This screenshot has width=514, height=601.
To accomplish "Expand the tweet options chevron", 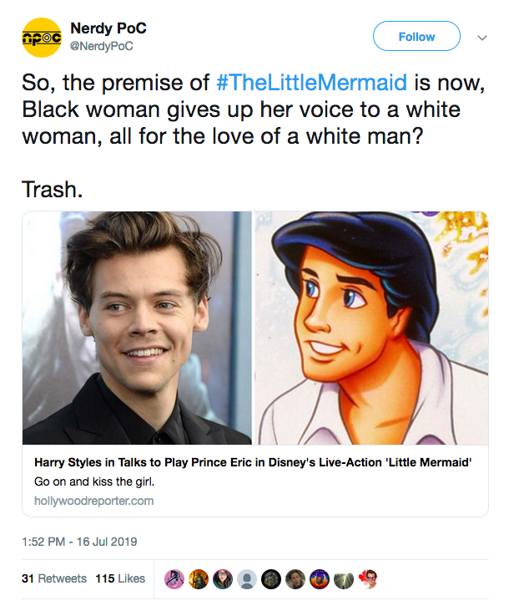I will coord(481,37).
